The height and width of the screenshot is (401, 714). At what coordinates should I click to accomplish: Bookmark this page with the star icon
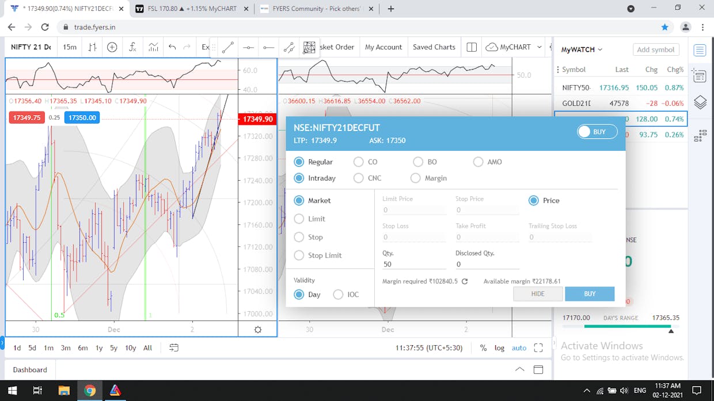click(665, 27)
